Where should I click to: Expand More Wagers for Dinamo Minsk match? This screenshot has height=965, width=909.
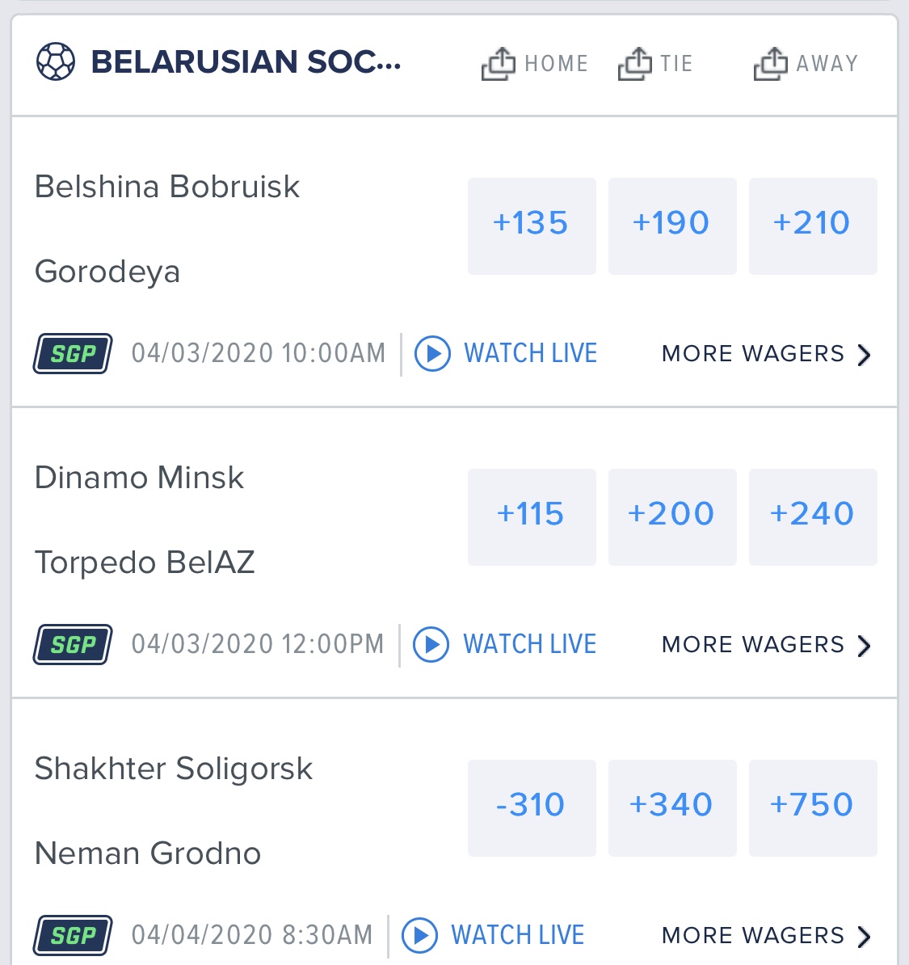(765, 645)
